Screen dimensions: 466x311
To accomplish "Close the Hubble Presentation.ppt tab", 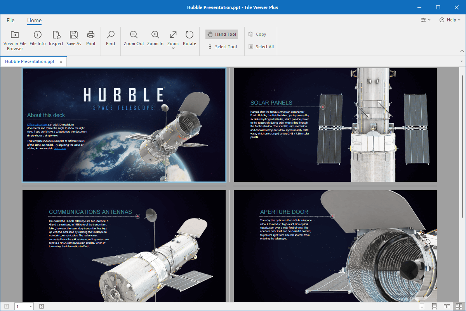I will pos(61,62).
